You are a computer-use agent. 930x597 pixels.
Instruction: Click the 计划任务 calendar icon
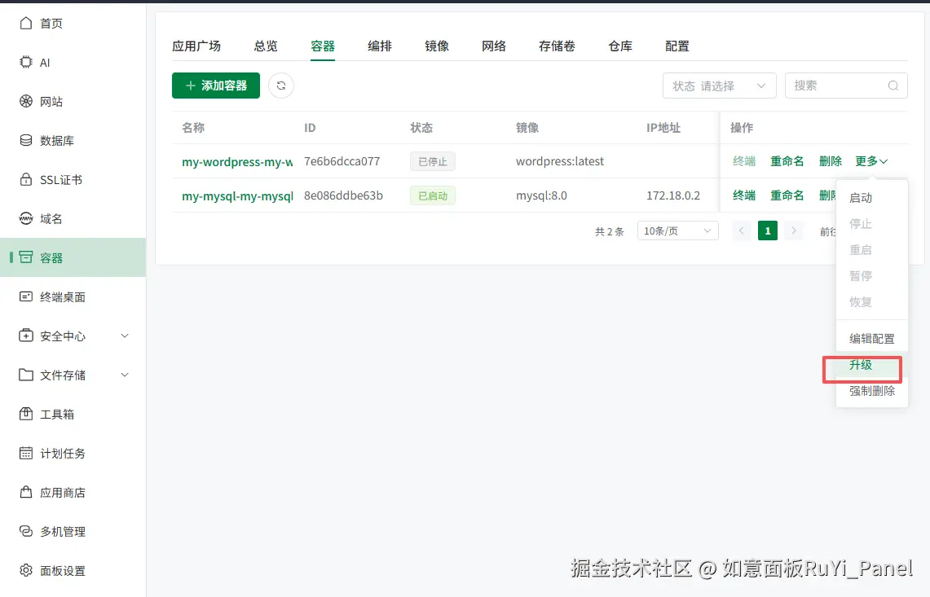pyautogui.click(x=26, y=453)
